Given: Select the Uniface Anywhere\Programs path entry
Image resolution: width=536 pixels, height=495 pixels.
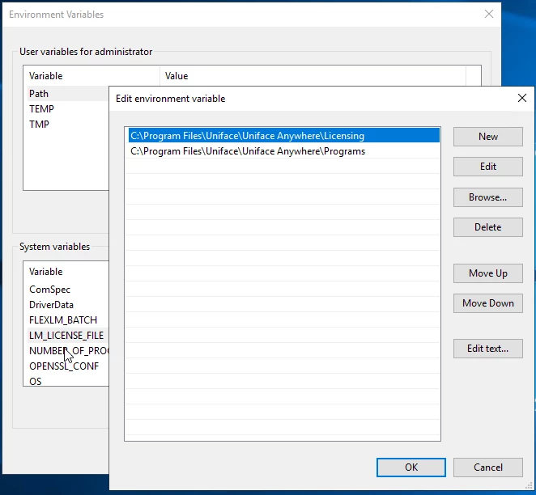Looking at the screenshot, I should [283, 151].
